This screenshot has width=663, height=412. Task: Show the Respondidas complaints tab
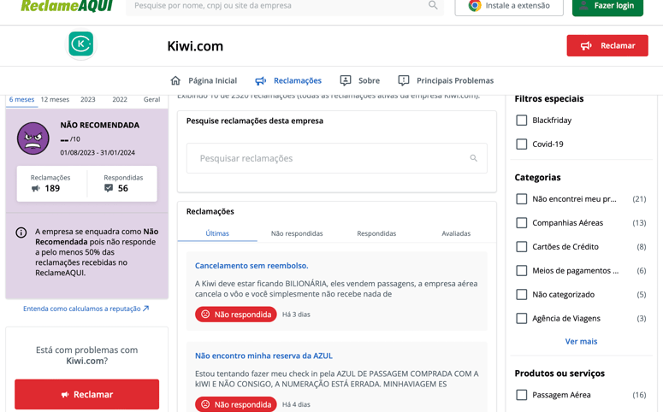coord(376,233)
